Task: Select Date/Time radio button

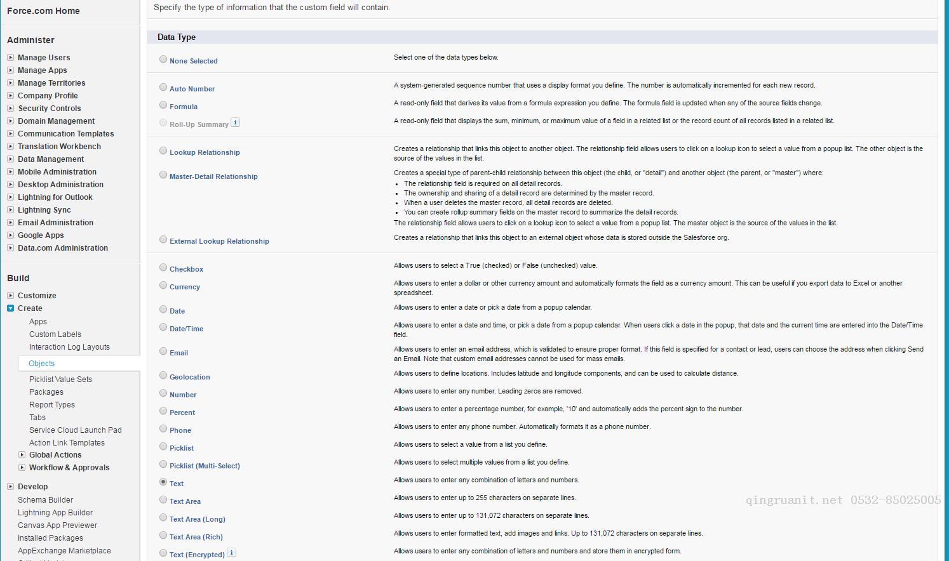Action: coord(163,327)
